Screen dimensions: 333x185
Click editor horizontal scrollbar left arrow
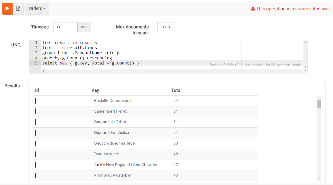pyautogui.click(x=43, y=71)
